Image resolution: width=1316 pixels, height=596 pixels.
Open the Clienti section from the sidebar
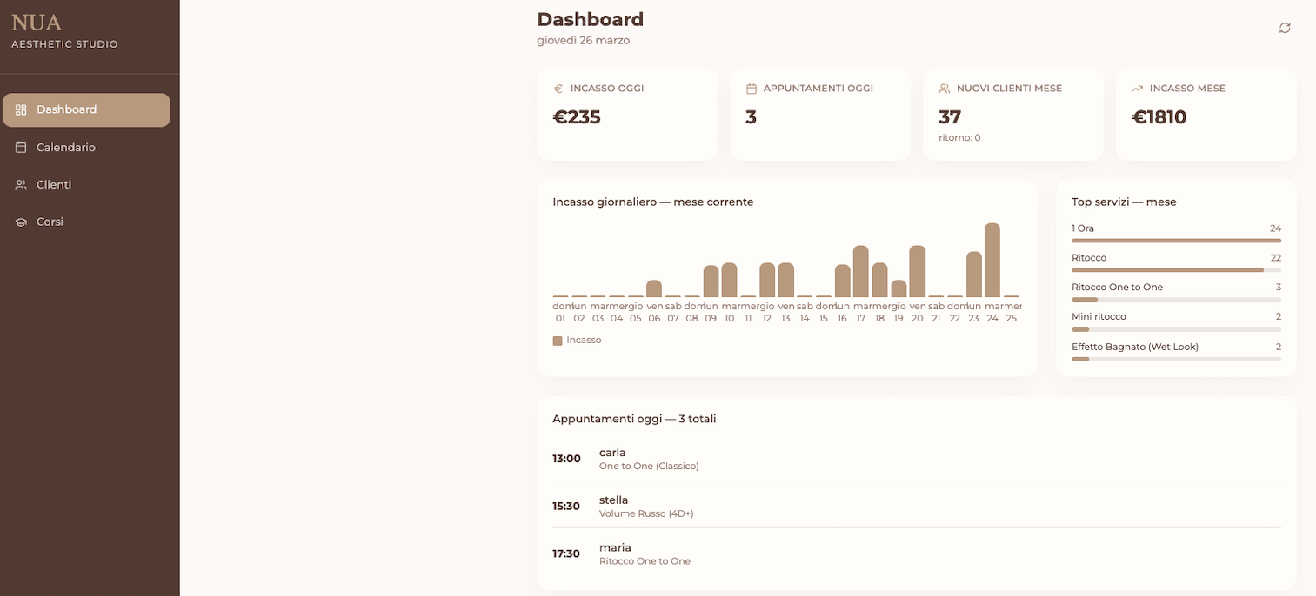54,184
